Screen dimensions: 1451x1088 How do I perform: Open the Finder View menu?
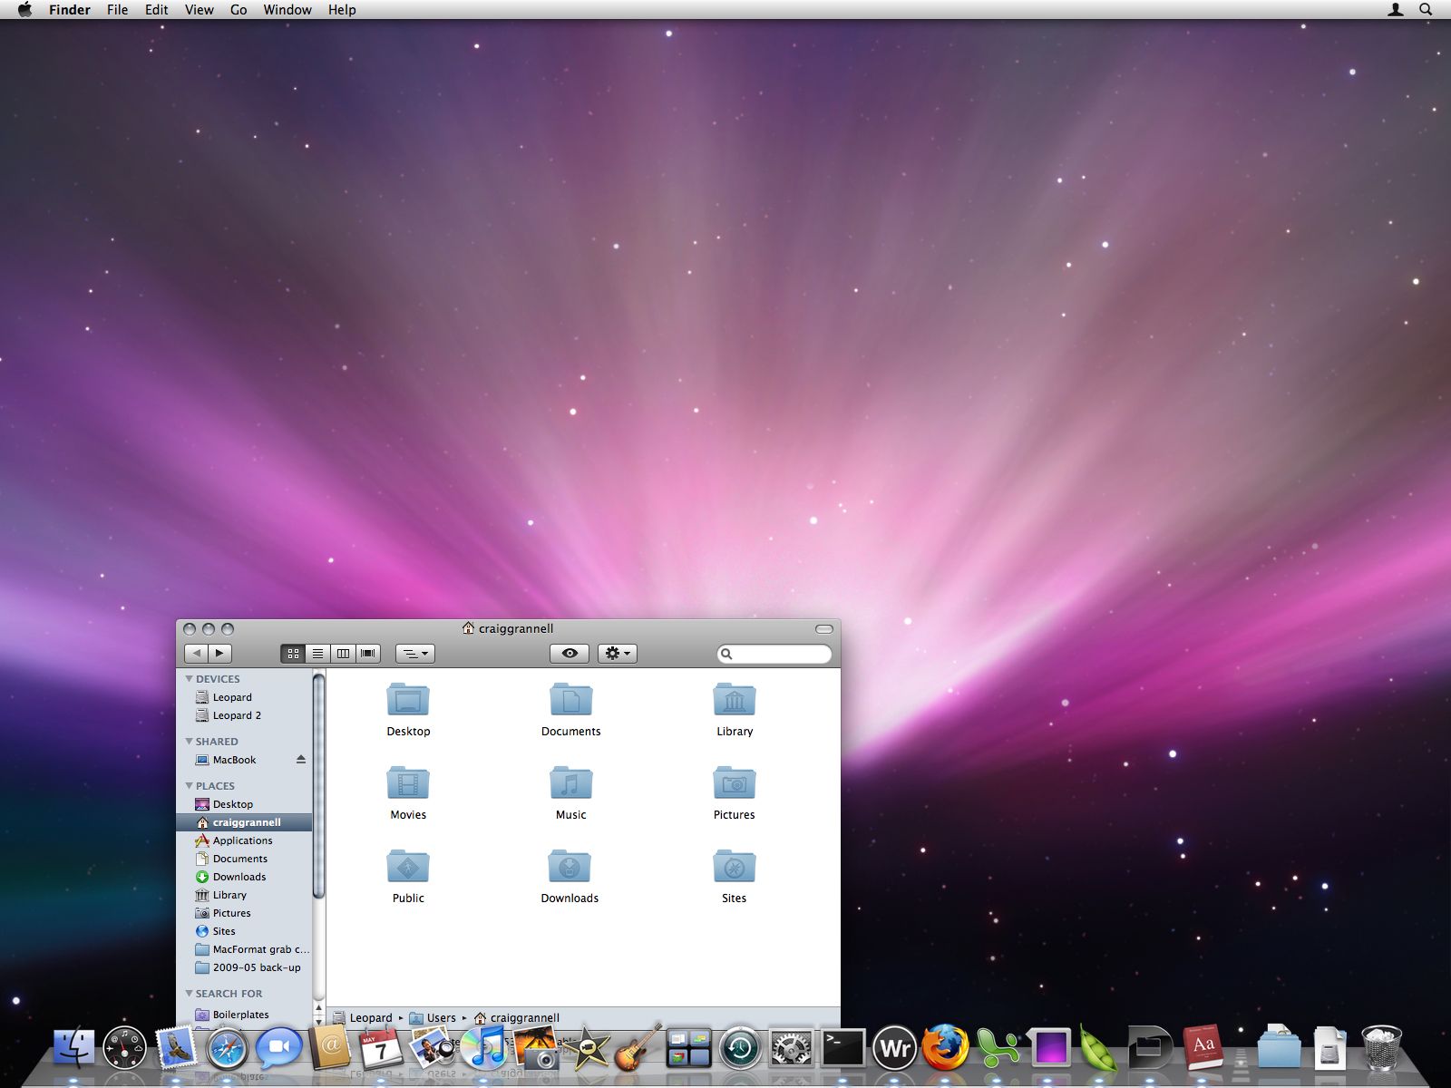click(198, 10)
